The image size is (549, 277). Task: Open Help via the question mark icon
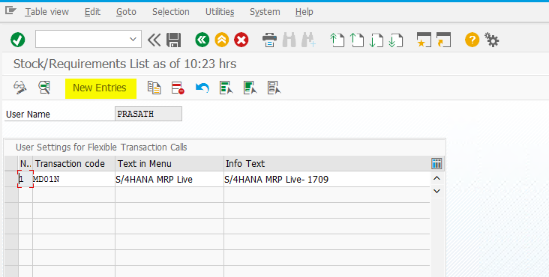pyautogui.click(x=472, y=40)
